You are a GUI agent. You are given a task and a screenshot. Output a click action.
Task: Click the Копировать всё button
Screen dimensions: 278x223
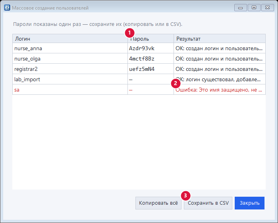pos(158,203)
